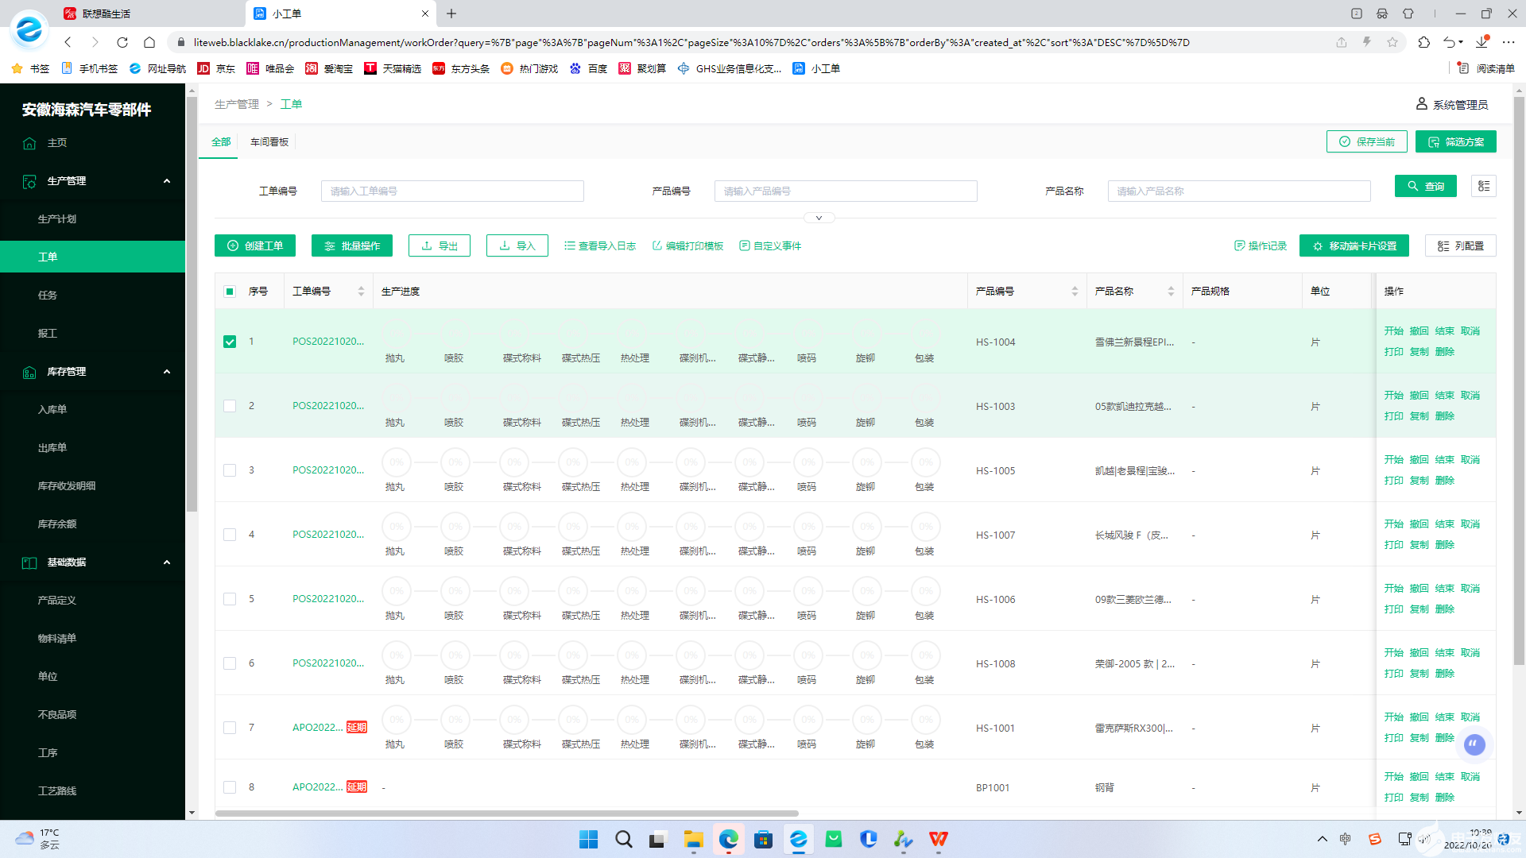Sort by 产品编号 column arrows

point(1075,292)
